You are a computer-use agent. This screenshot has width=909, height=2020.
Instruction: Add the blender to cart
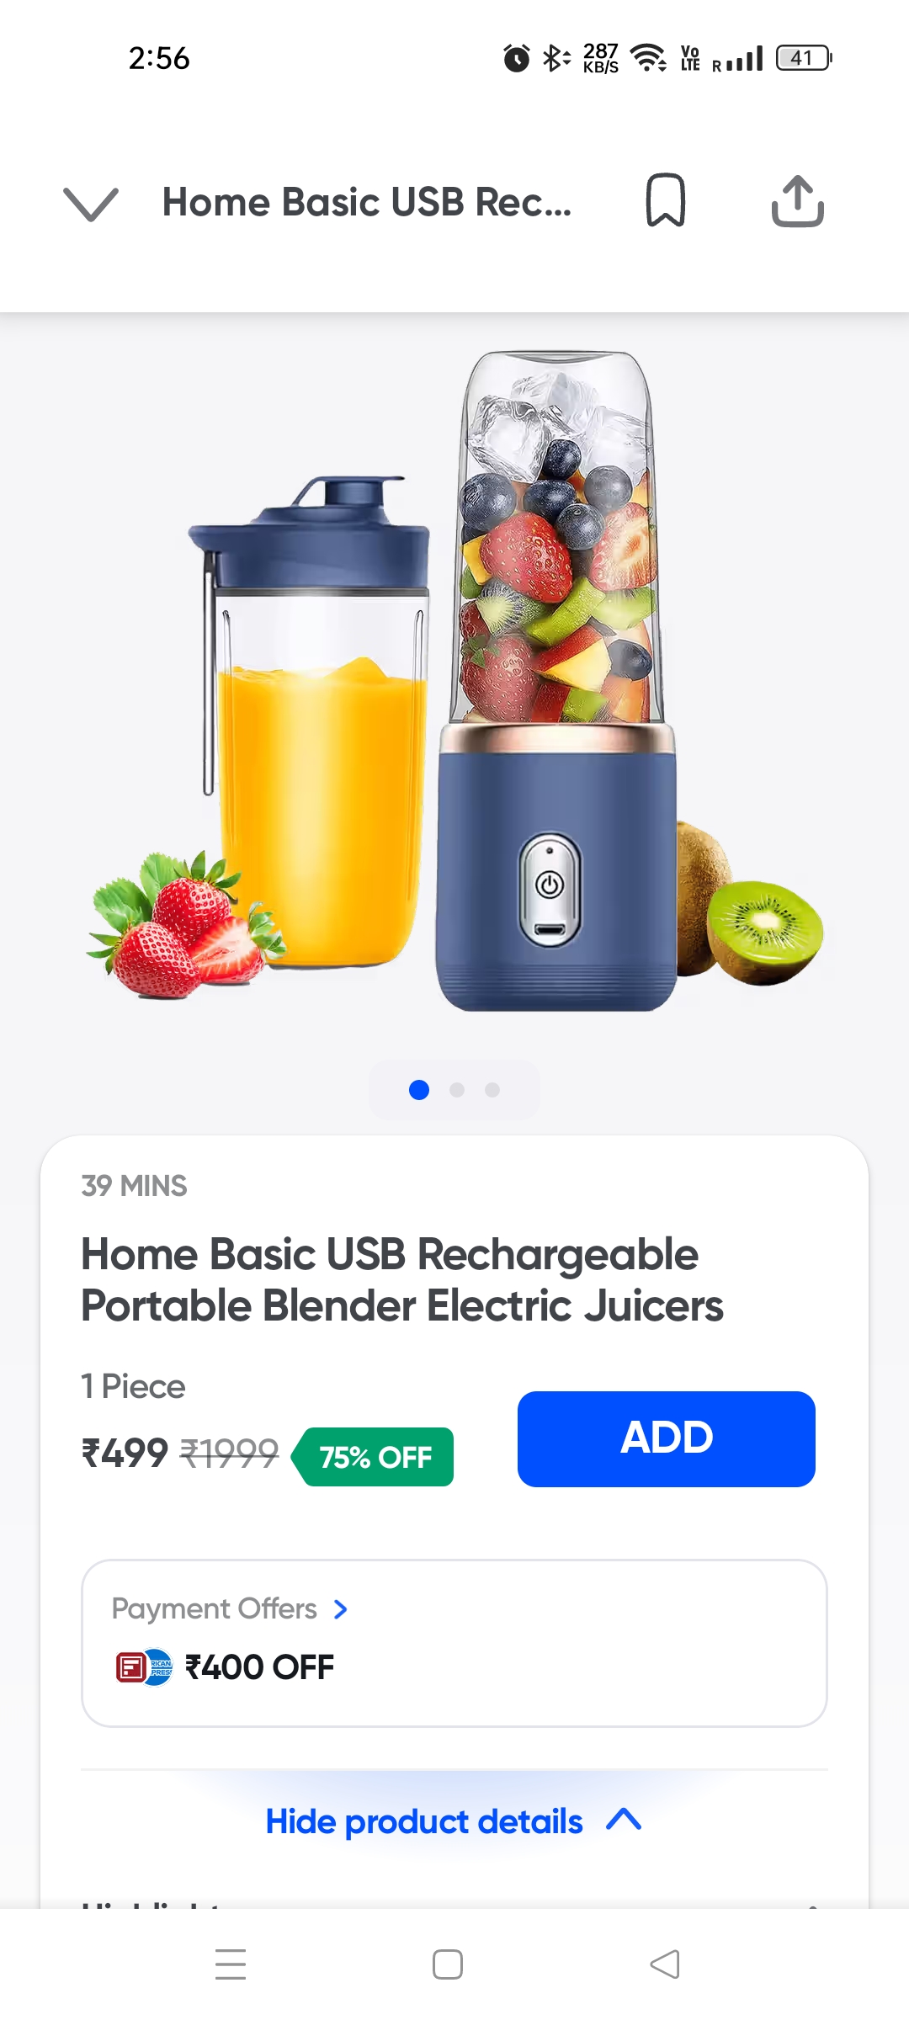666,1438
